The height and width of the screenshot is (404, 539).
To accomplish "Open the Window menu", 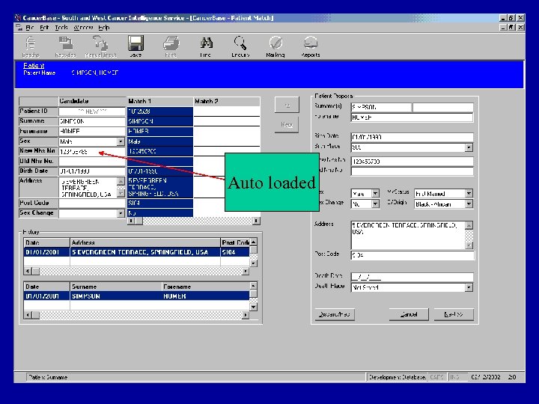I will point(83,28).
